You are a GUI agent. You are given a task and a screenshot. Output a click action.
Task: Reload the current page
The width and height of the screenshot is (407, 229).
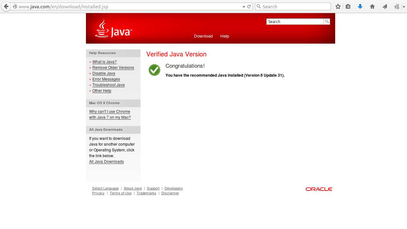(x=249, y=6)
